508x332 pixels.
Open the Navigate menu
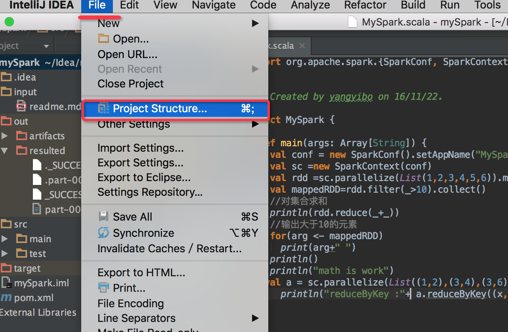tap(214, 5)
